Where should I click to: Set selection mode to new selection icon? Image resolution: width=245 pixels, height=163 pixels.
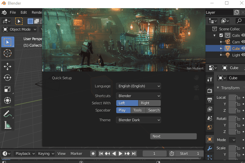click(30, 21)
